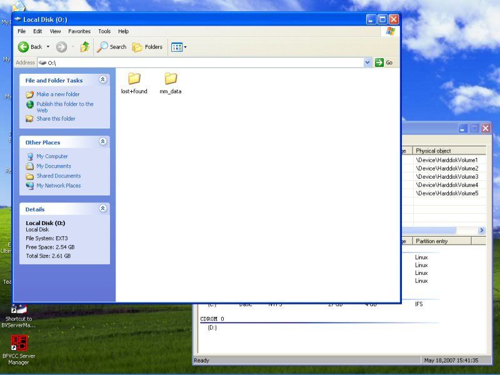The height and width of the screenshot is (375, 500).
Task: Open the lost+found folder icon
Action: coord(134,79)
